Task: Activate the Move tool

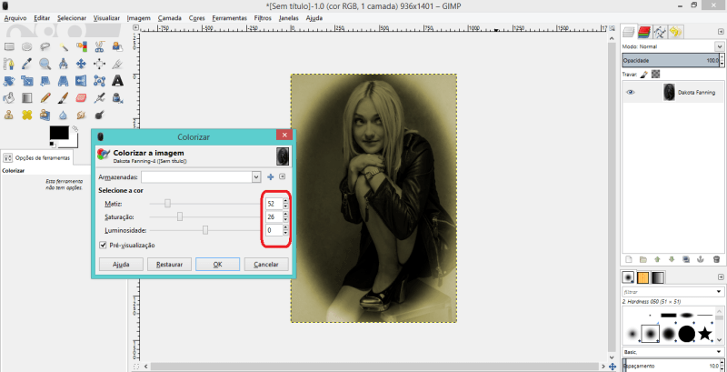Action: tap(81, 64)
